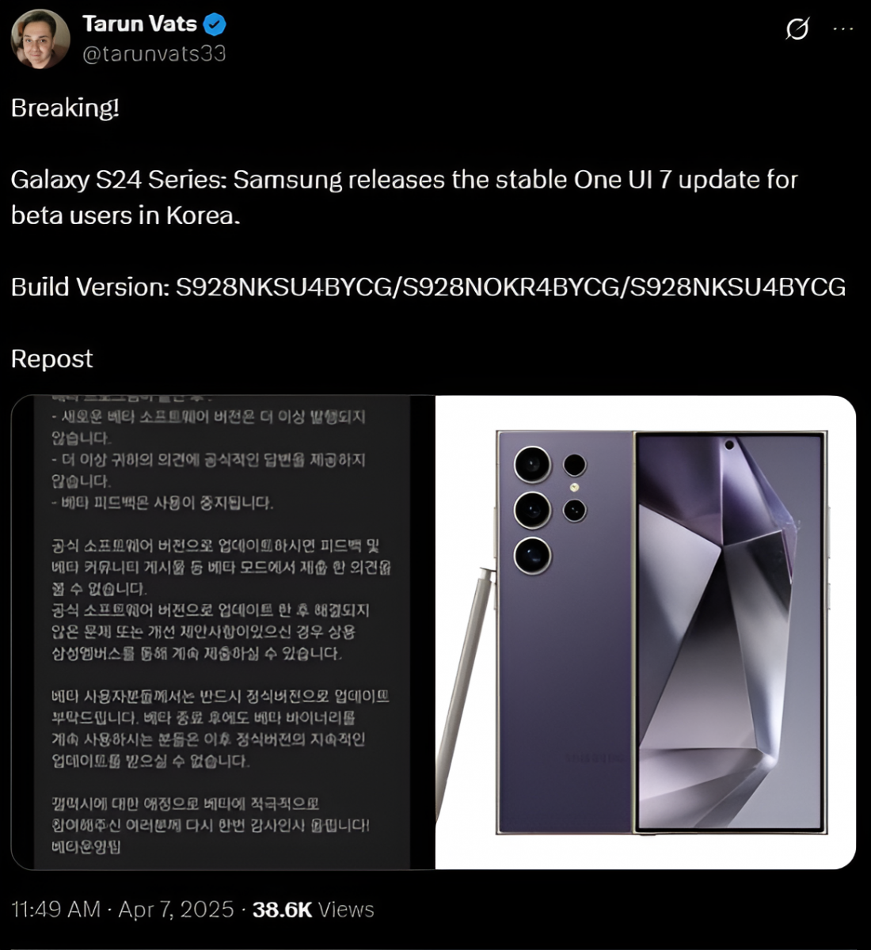Image resolution: width=871 pixels, height=950 pixels.
Task: Click the yellow flash LED on phone back
Action: point(574,487)
